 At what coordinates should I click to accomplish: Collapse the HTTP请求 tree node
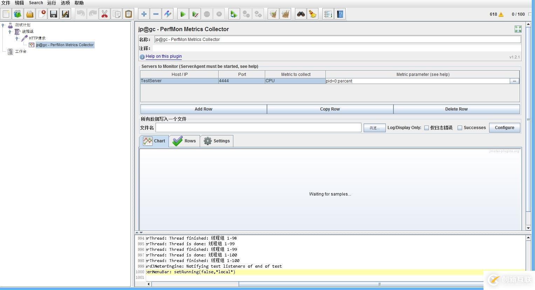pyautogui.click(x=17, y=38)
